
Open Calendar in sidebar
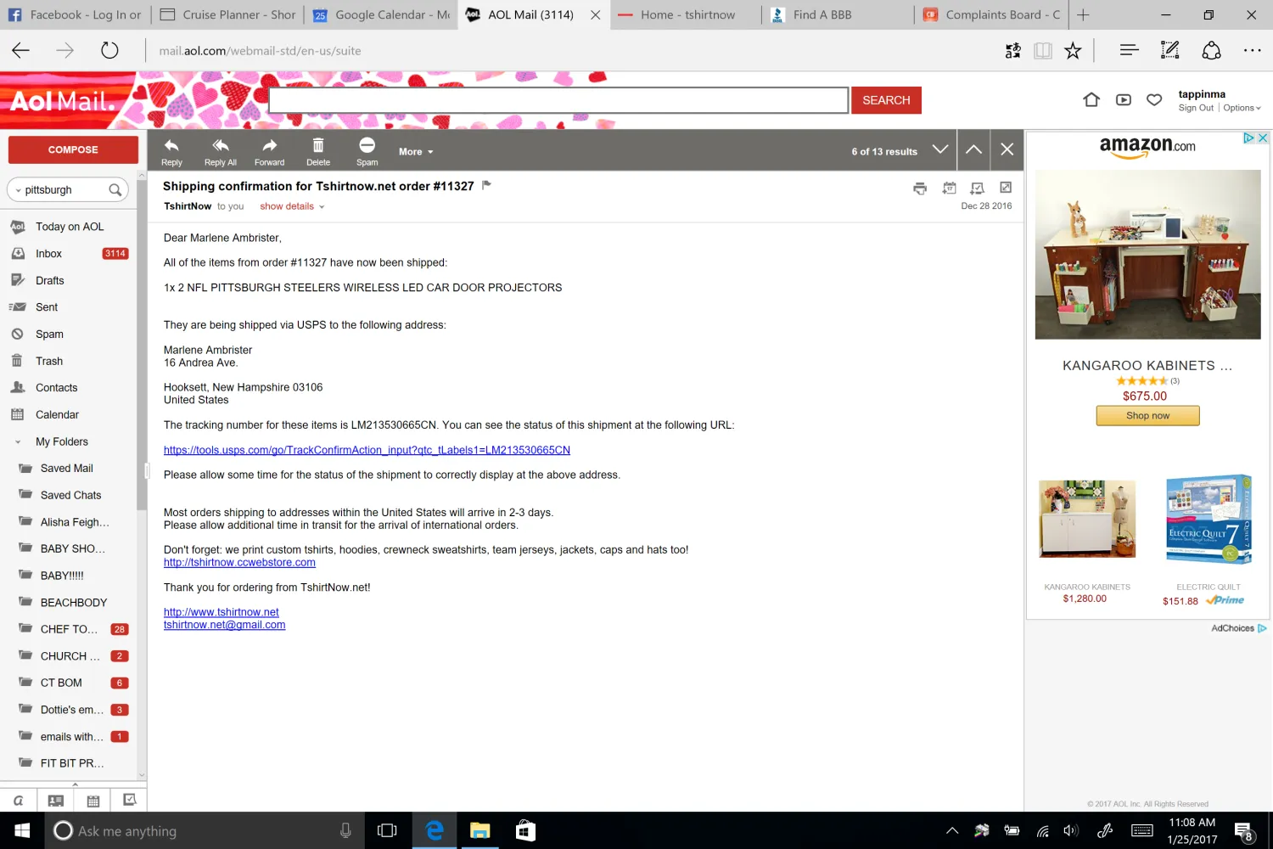(x=57, y=414)
